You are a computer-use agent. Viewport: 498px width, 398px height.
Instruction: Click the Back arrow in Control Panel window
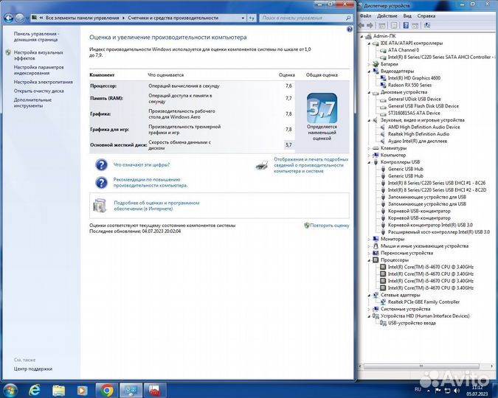tap(9, 18)
